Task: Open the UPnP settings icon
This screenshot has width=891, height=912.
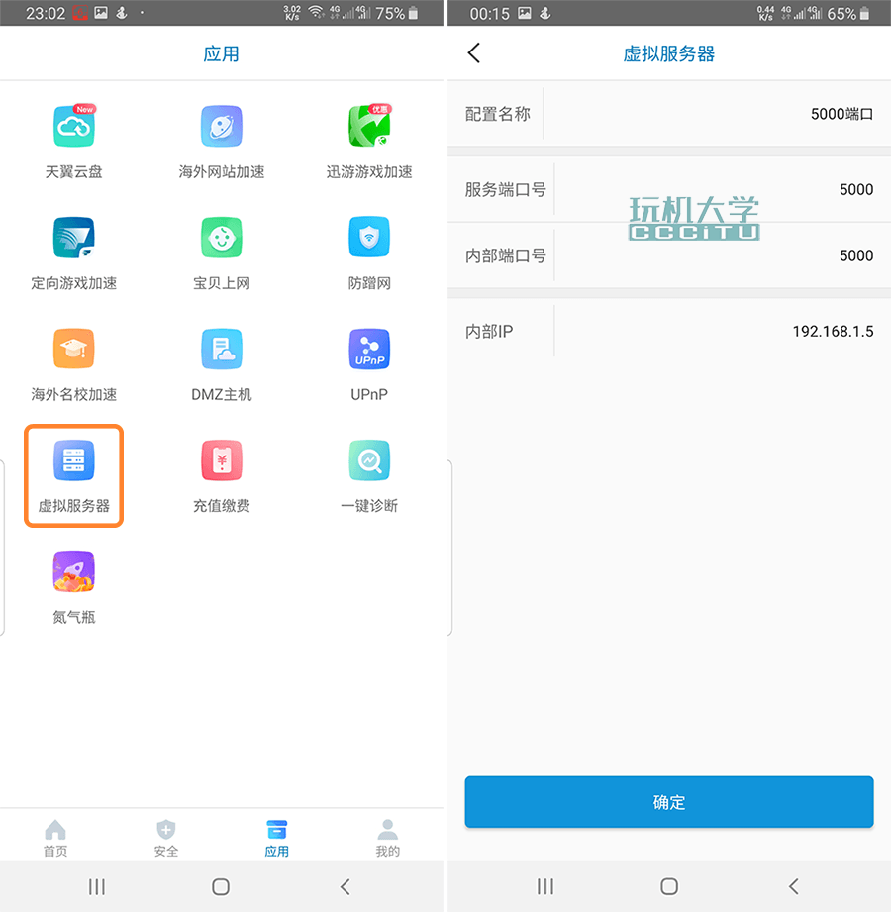Action: click(369, 350)
